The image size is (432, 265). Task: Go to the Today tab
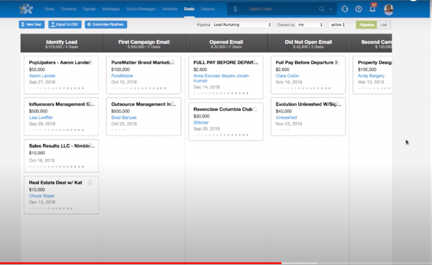point(49,9)
